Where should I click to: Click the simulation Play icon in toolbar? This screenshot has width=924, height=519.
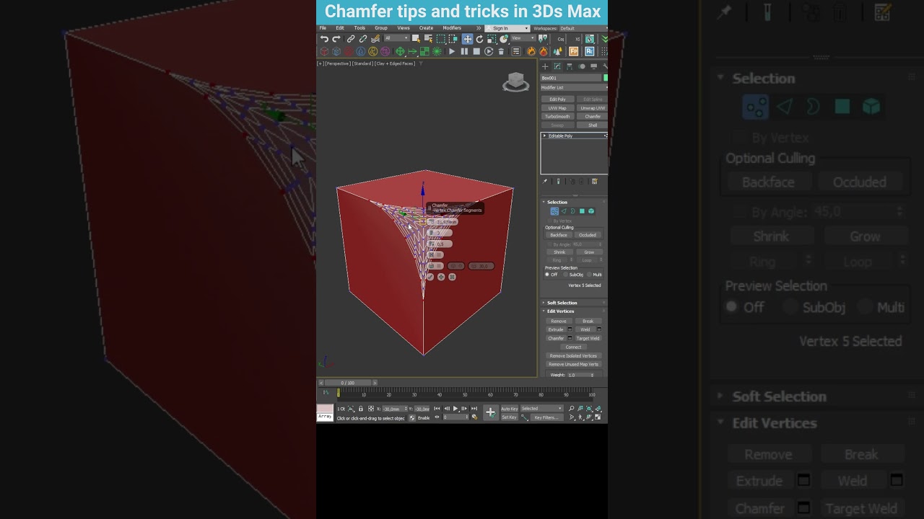point(452,51)
